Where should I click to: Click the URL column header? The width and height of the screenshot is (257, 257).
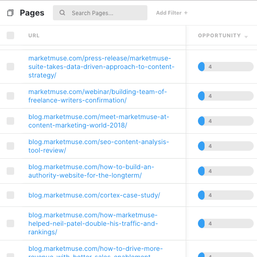click(x=34, y=35)
